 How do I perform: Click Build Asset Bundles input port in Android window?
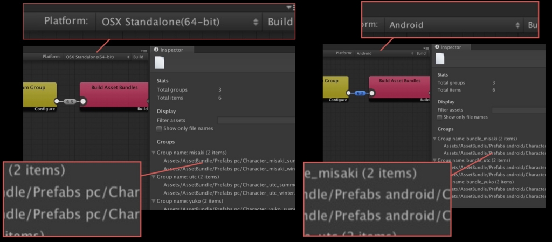pos(372,93)
